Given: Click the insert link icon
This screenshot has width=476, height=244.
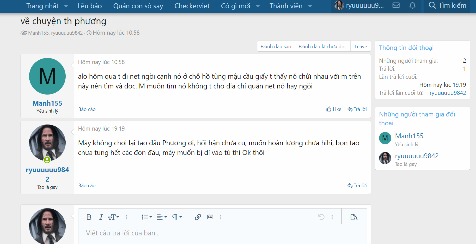Looking at the screenshot, I should pos(198,217).
